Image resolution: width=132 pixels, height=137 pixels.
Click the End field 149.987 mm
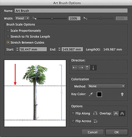pyautogui.click(x=72, y=49)
